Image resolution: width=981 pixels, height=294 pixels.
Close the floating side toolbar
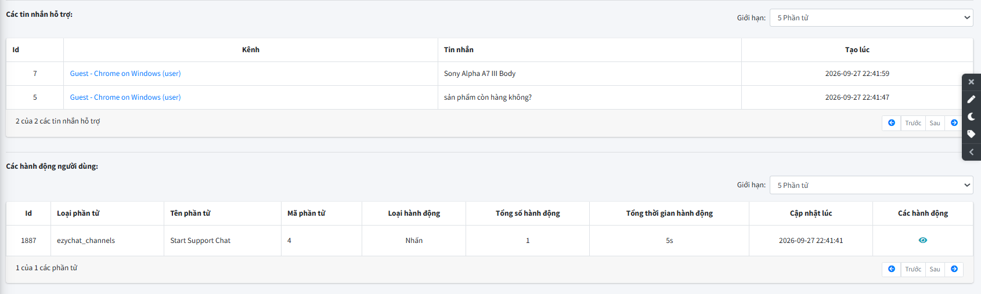tap(971, 82)
